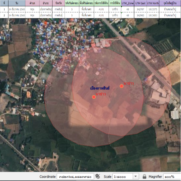
Task: Click the UTM East column header
Action: tap(141, 3)
